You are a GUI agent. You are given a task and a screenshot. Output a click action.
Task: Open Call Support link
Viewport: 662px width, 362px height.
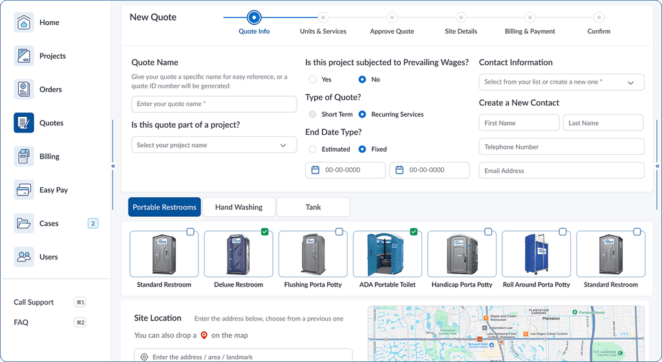click(x=34, y=302)
